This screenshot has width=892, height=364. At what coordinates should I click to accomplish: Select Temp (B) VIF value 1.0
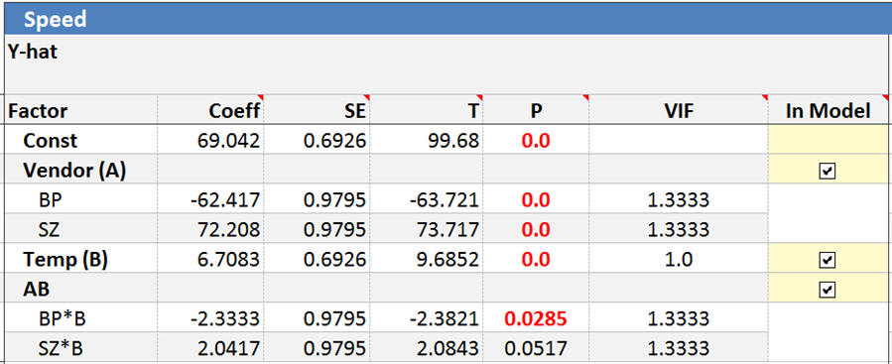(x=679, y=259)
